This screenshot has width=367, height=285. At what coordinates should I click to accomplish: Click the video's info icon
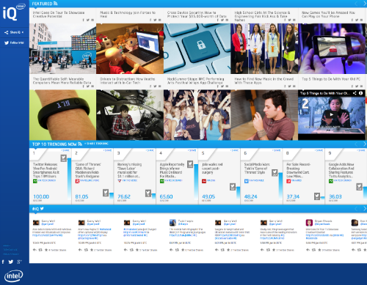point(361,93)
